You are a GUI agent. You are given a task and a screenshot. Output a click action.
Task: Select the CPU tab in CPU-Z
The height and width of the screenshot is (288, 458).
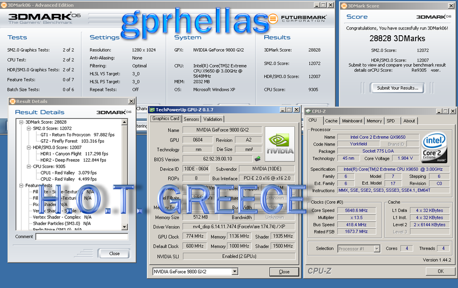click(313, 120)
